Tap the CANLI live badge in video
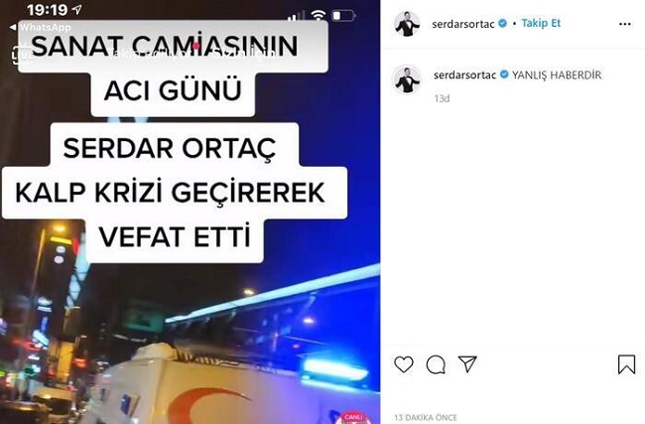 [x=353, y=417]
